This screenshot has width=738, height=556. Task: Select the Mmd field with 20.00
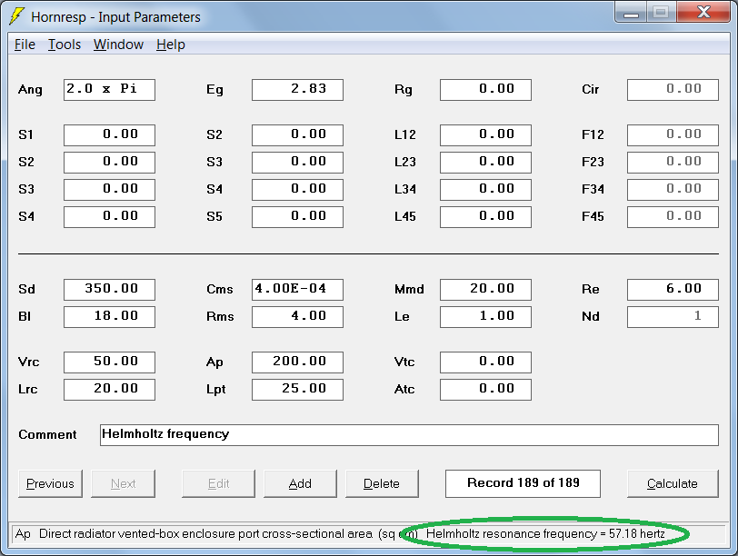tap(485, 289)
